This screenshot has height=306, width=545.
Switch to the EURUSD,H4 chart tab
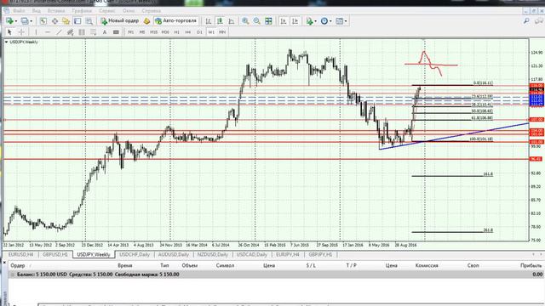[20, 254]
